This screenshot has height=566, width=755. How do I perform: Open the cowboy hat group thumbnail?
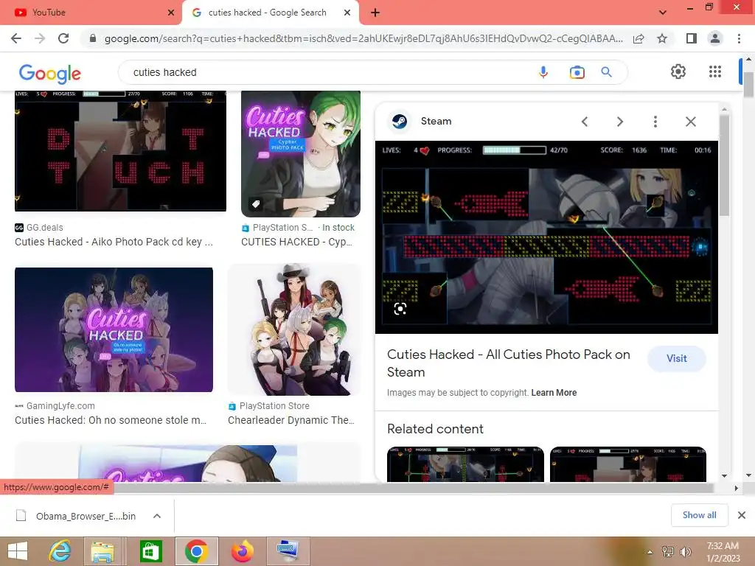pos(294,329)
